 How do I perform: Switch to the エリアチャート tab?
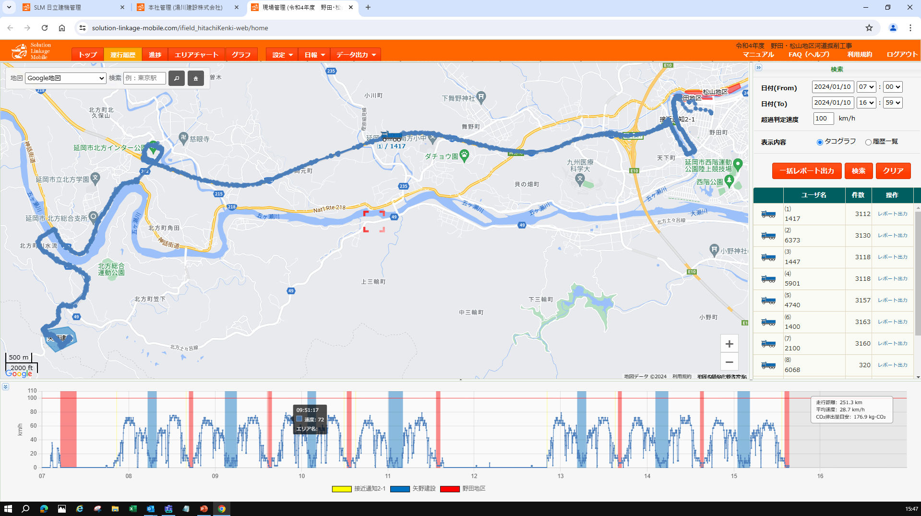click(196, 55)
